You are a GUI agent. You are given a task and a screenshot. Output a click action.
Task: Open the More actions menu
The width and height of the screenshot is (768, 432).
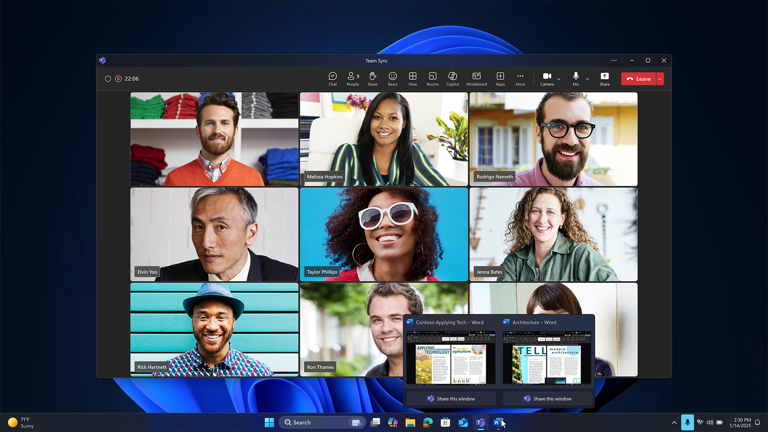520,79
